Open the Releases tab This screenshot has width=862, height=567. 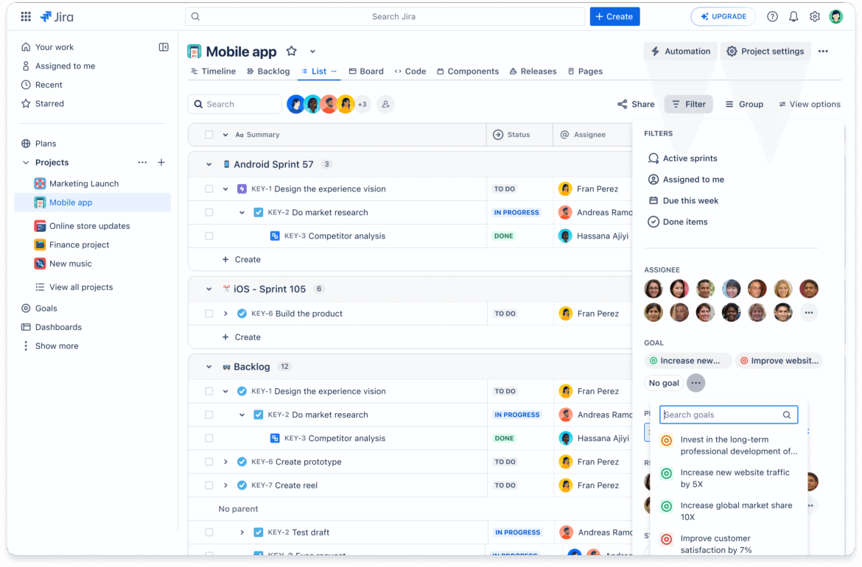(533, 71)
